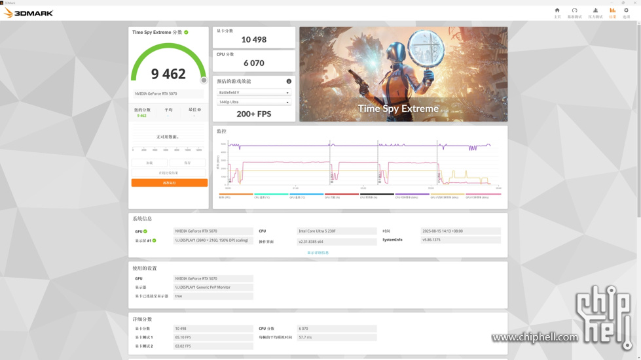Click the 在线比较结果 (compare online) button
Image resolution: width=641 pixels, height=360 pixels.
tap(168, 173)
